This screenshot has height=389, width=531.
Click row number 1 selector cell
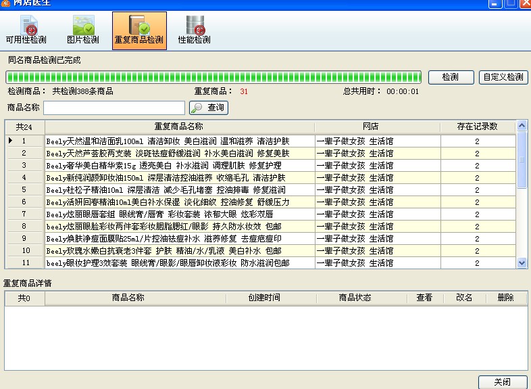[24, 141]
